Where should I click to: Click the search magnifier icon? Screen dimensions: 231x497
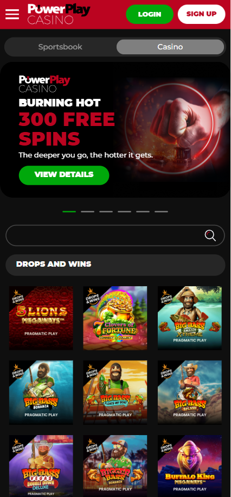tap(210, 236)
